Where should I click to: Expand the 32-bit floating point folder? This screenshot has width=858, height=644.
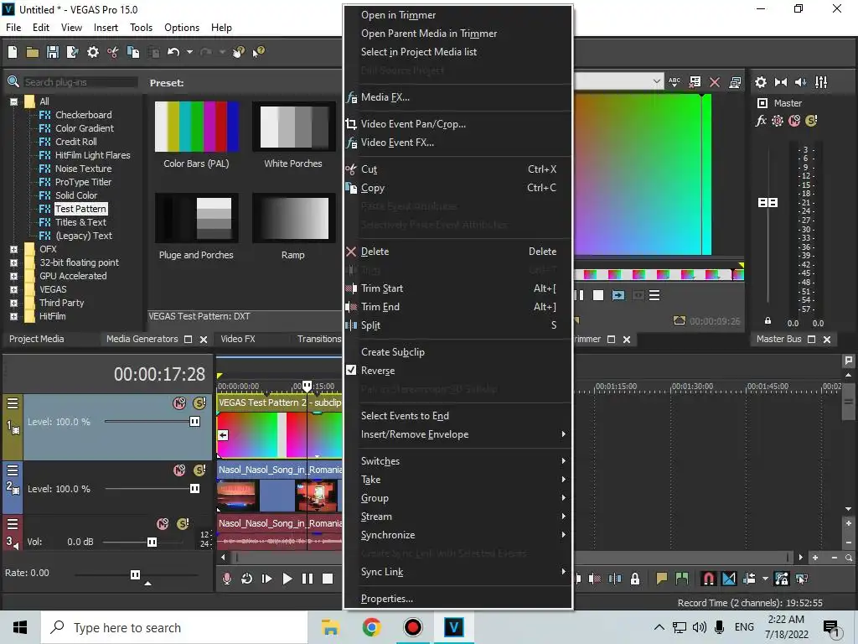tap(13, 262)
